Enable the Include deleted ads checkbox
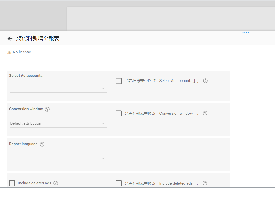Viewport: 275px width, 208px height. point(12,183)
